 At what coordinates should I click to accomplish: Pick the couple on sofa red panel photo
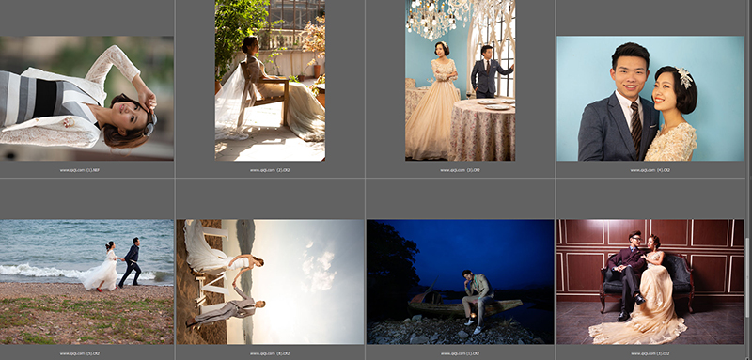[x=650, y=282]
